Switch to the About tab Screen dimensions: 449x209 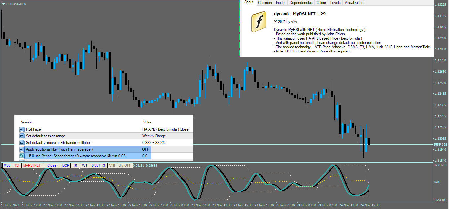[x=249, y=2]
